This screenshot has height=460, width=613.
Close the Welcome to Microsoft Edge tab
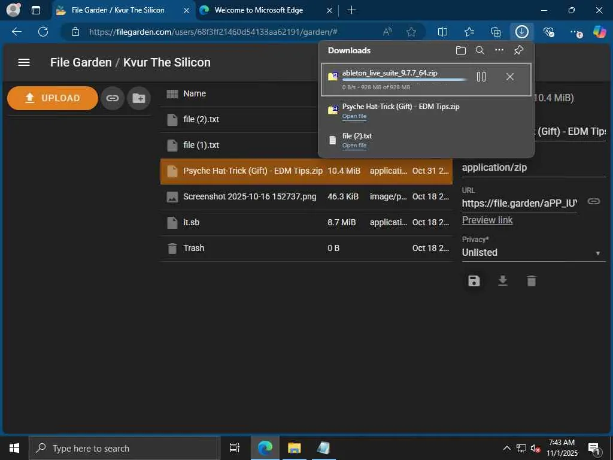click(x=329, y=11)
